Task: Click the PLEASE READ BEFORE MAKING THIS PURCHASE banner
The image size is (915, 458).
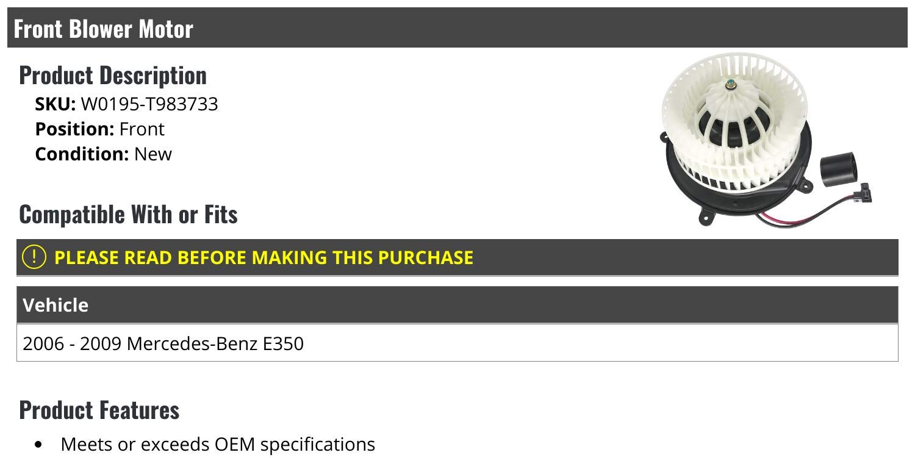Action: point(264,257)
